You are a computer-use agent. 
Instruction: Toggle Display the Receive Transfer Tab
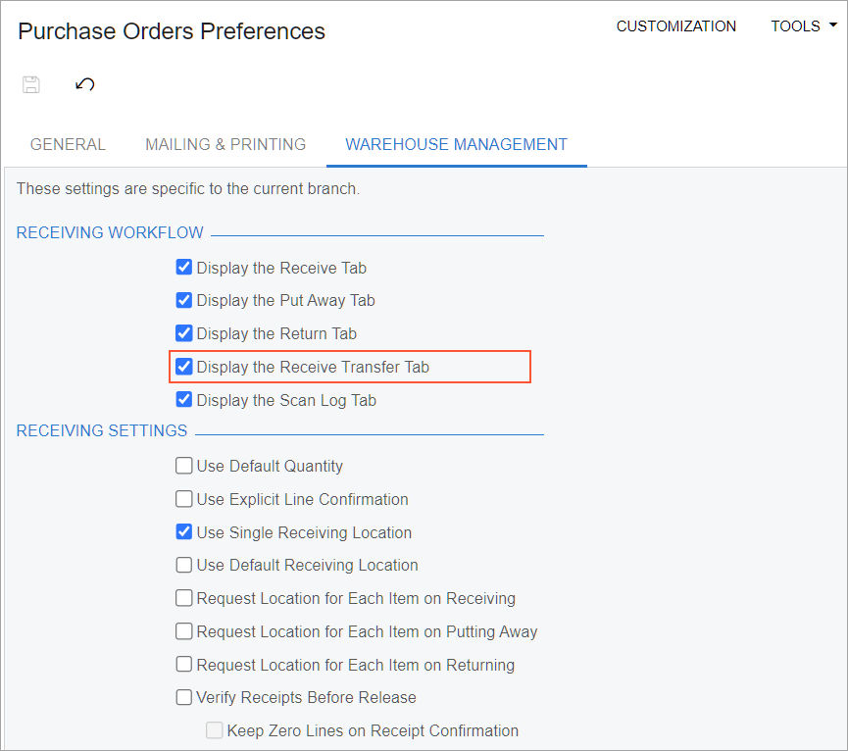point(184,367)
